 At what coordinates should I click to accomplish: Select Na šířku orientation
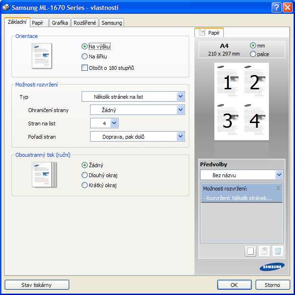coord(94,57)
